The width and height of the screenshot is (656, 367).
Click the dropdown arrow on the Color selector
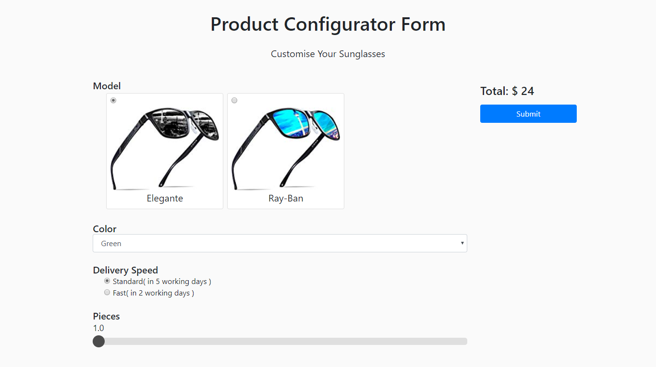pyautogui.click(x=462, y=243)
